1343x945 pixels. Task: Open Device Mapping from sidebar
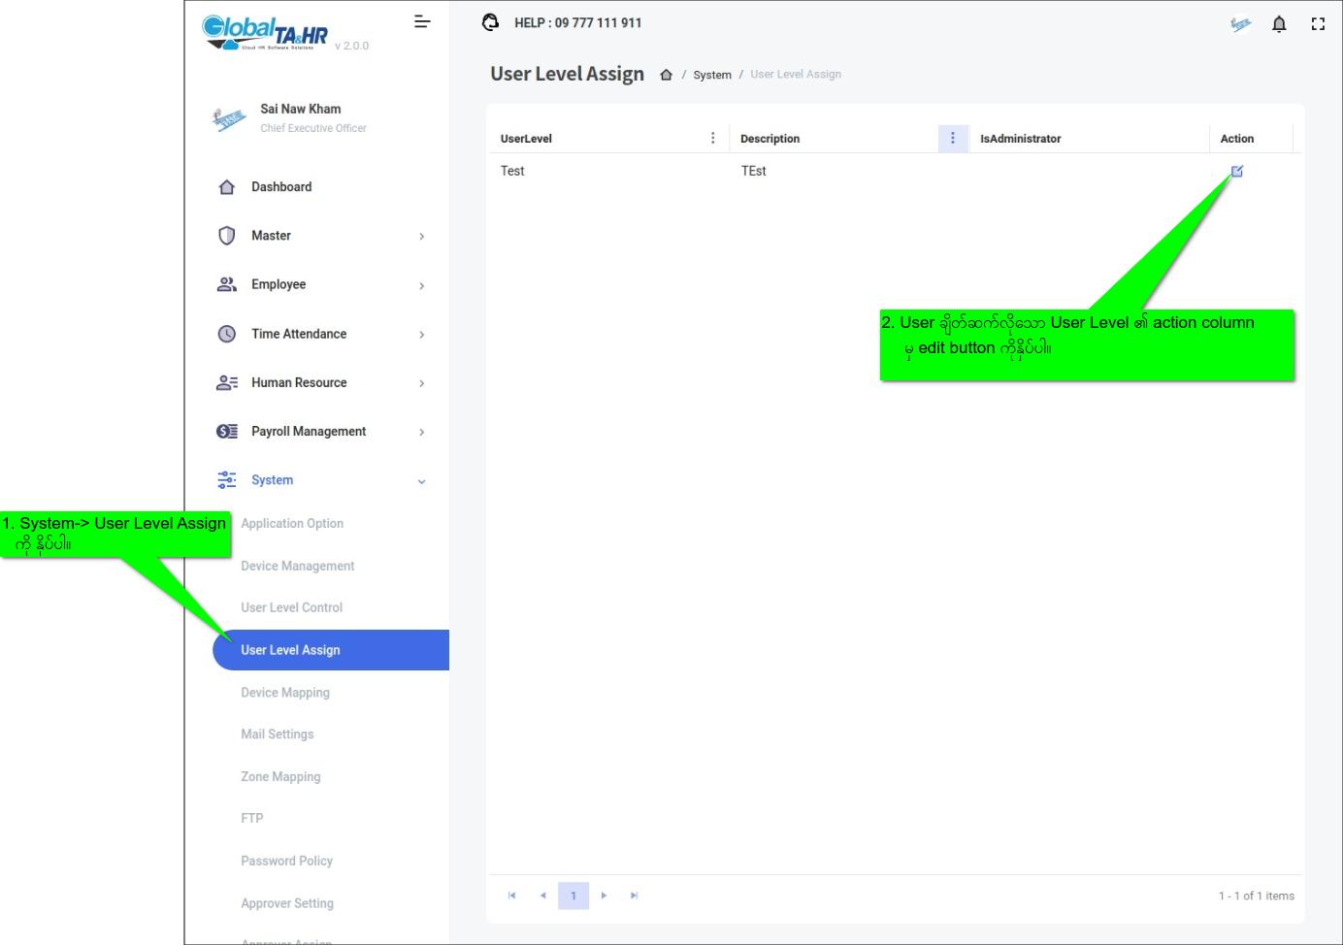pyautogui.click(x=285, y=693)
